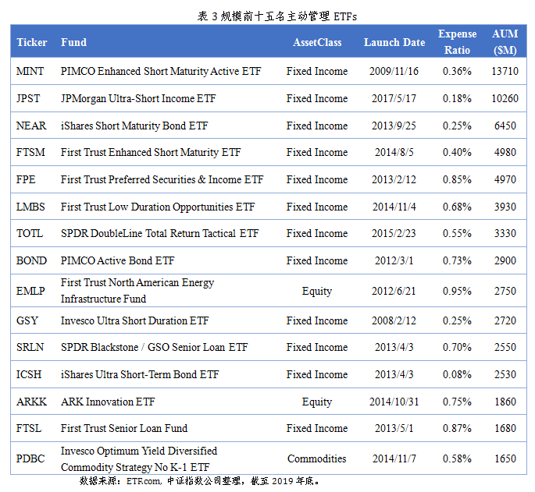
Task: Click the FPE expense ratio 0.85%
Action: pos(457,179)
